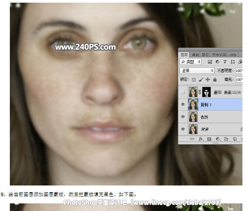Click the 背景 layer lock icon

(242, 129)
